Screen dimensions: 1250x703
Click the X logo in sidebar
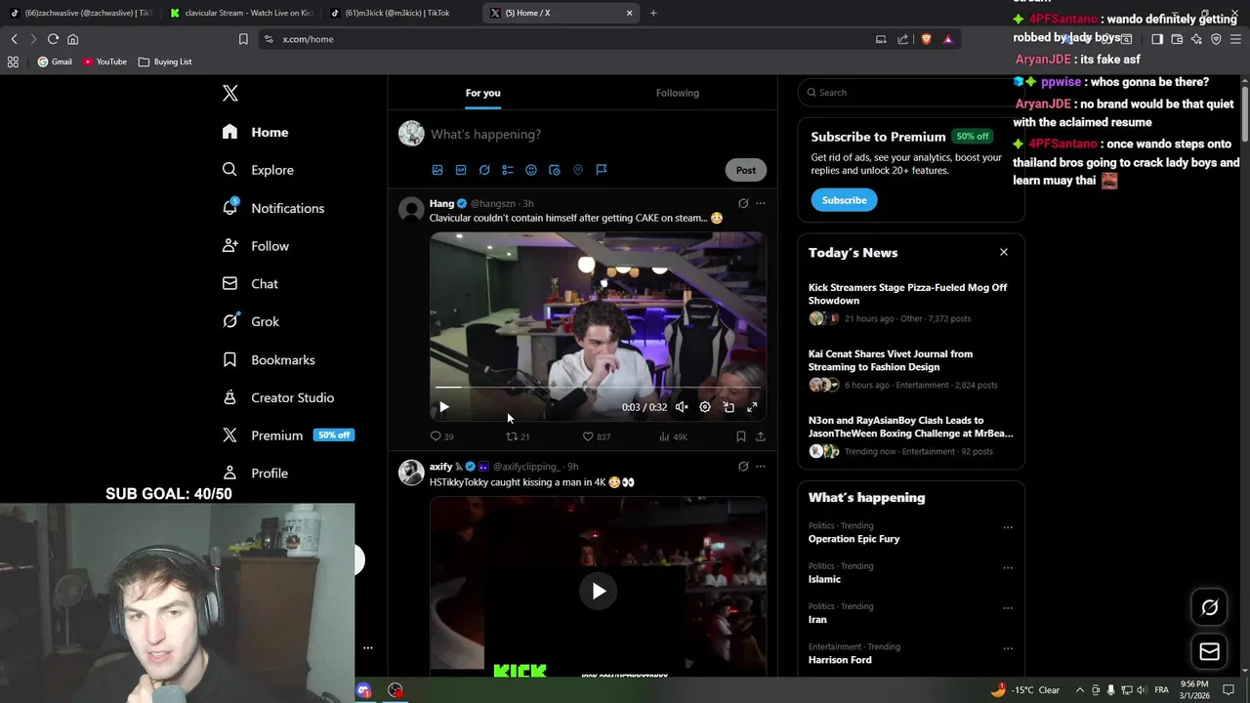pyautogui.click(x=229, y=93)
